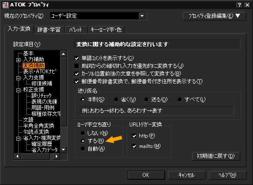Viewport: 253px width, 185px height.
Task: Click the 初期値に戻す(D) button
Action: 216,156
